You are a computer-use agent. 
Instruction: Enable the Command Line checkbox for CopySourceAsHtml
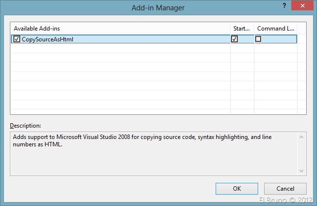tap(258, 39)
